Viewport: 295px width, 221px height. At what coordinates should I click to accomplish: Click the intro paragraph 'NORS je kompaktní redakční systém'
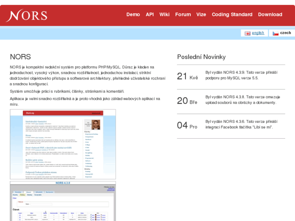coord(88,75)
